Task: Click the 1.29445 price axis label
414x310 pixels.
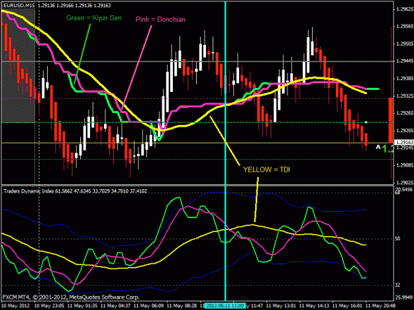Action: tap(404, 61)
